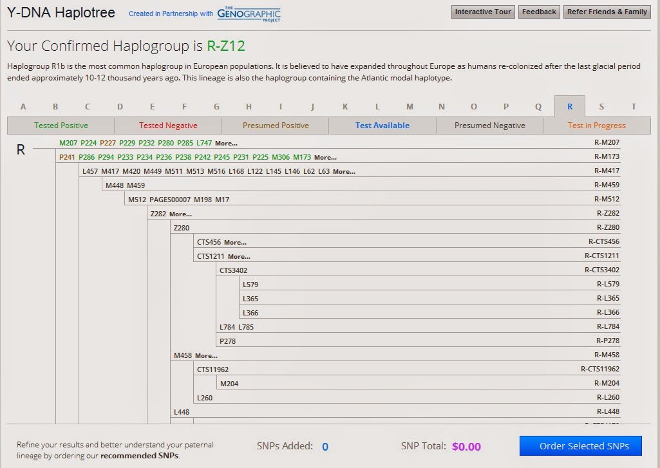Switch to haplogroup tab E
660x468 pixels.
point(152,106)
